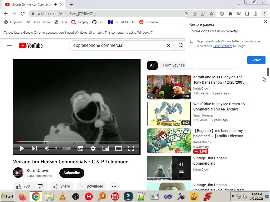The width and height of the screenshot is (270, 202).
Task: Open the Windows Start menu
Action: click(x=7, y=196)
